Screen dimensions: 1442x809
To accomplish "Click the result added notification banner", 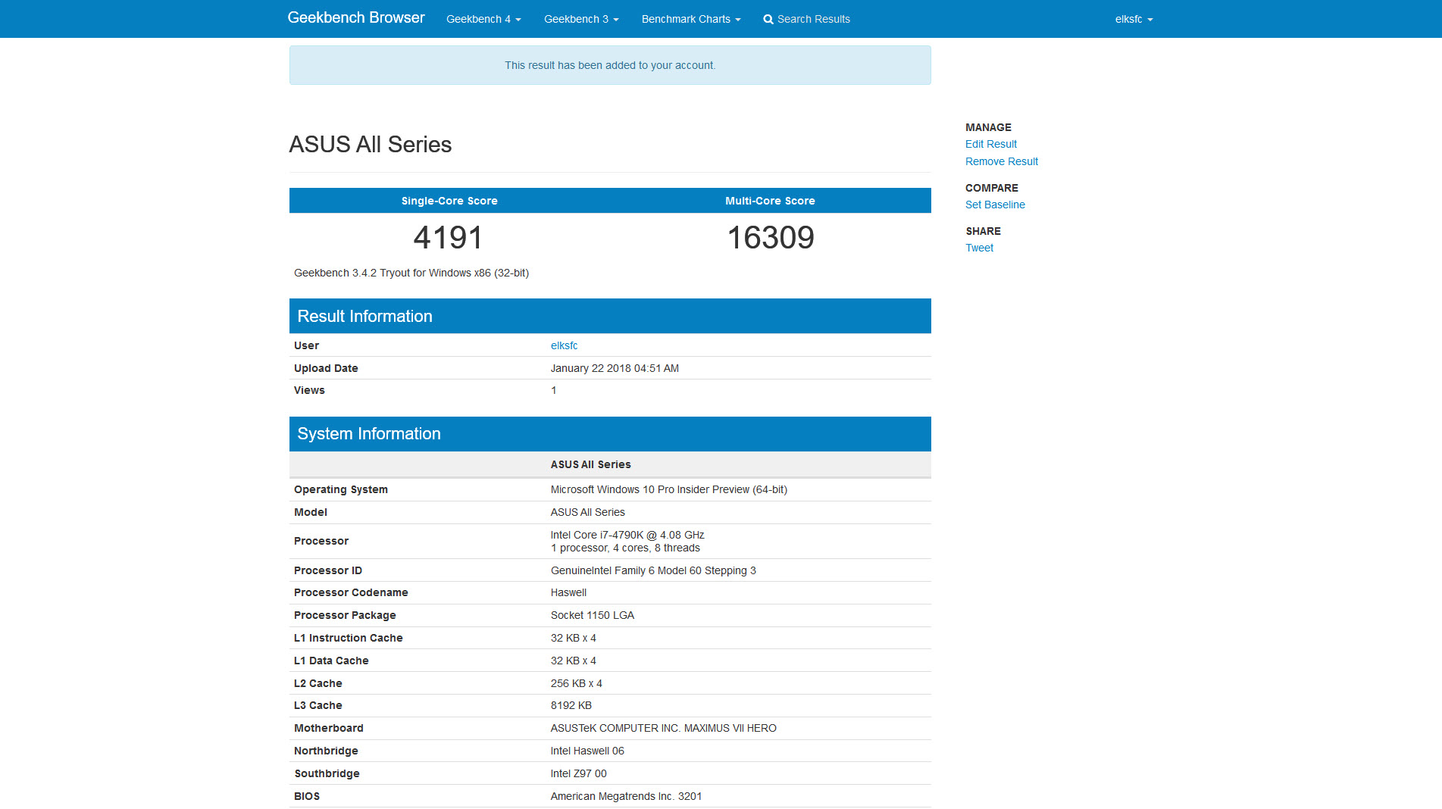I will [x=610, y=65].
